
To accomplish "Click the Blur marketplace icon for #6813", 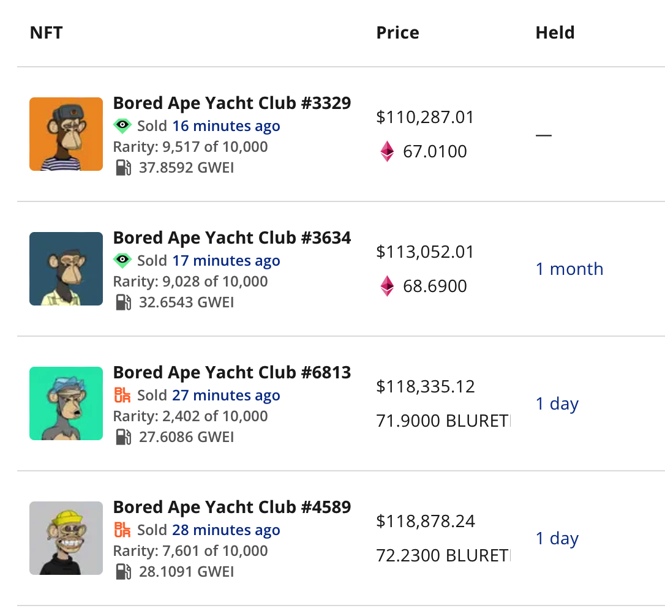I will [x=122, y=395].
